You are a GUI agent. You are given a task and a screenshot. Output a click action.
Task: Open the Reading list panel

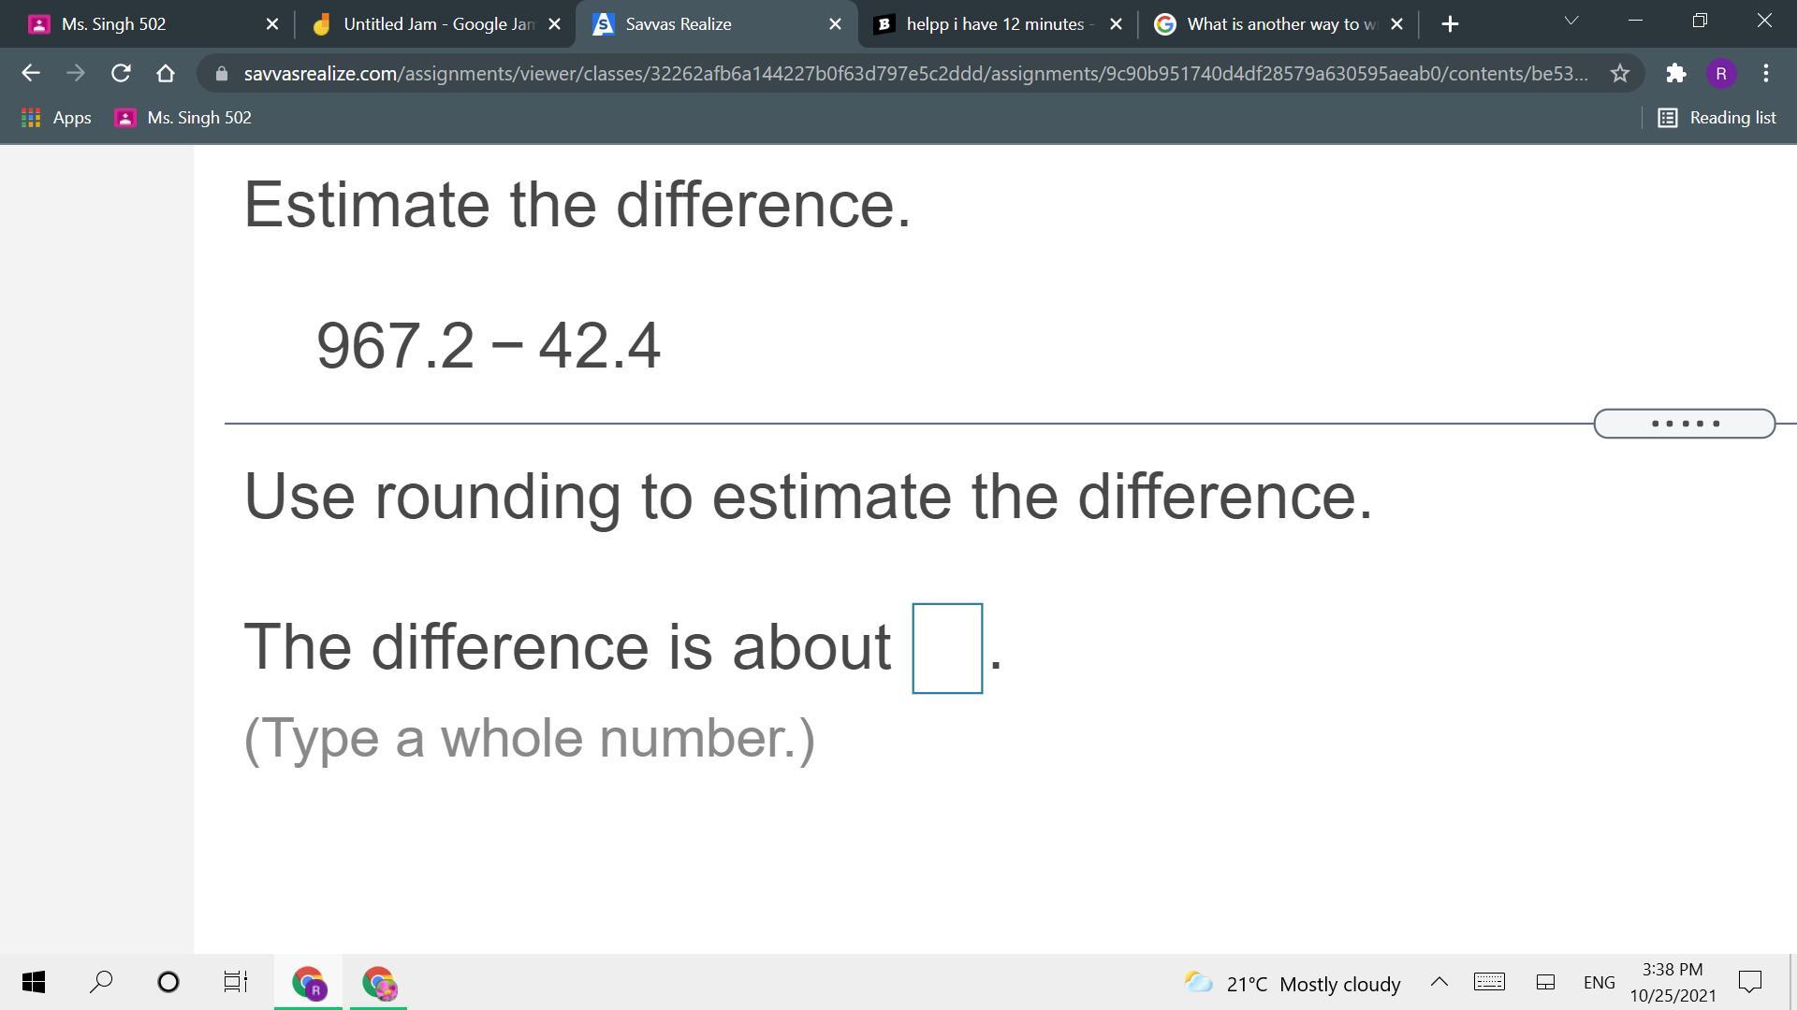coord(1717,118)
